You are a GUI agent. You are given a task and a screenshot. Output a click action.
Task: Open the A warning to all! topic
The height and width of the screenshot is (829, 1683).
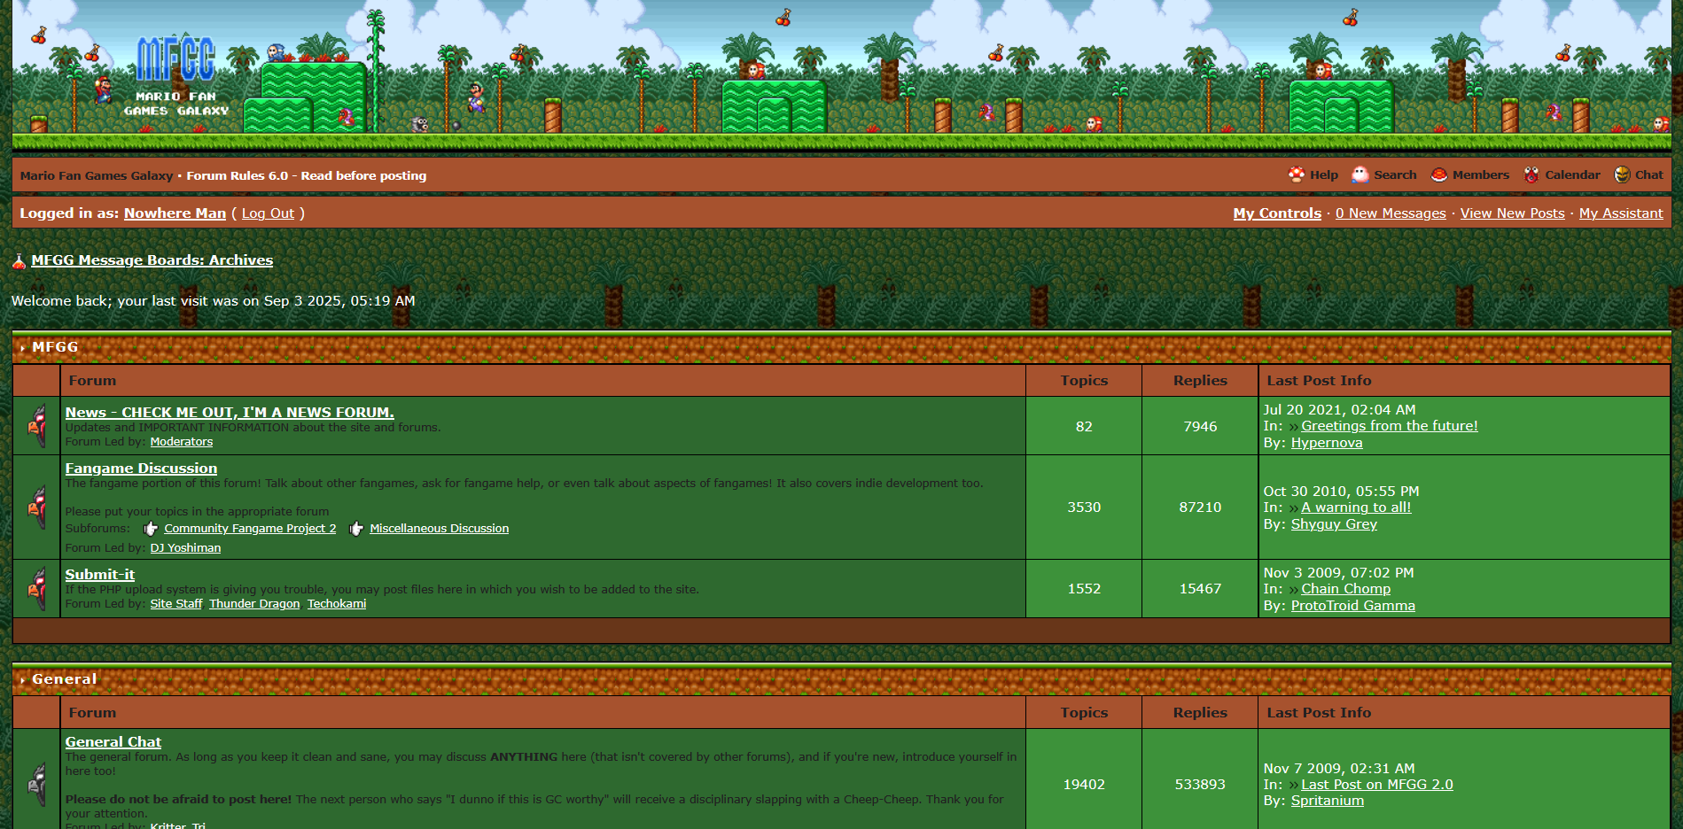[x=1356, y=507]
